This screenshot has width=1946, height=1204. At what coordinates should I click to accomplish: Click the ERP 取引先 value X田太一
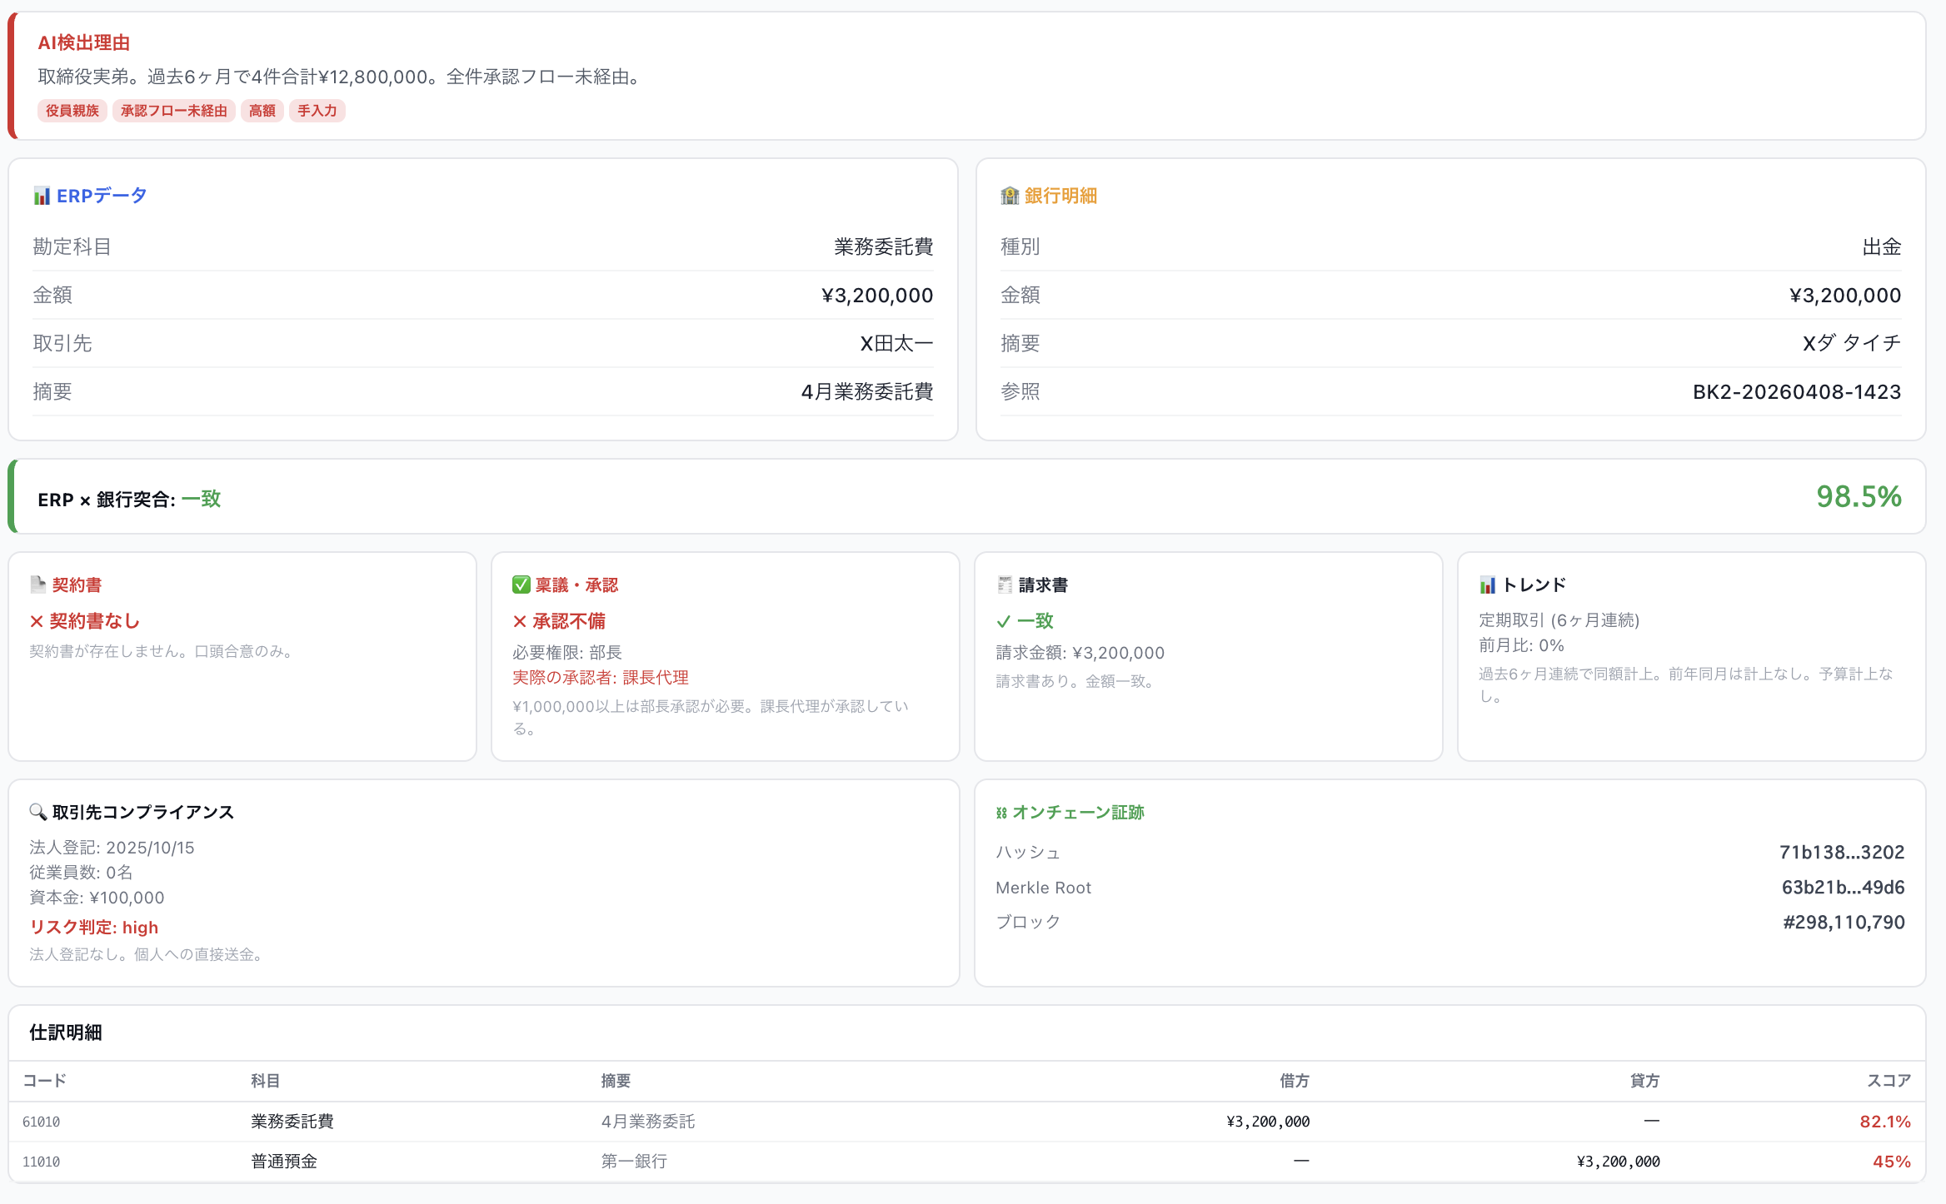click(896, 344)
